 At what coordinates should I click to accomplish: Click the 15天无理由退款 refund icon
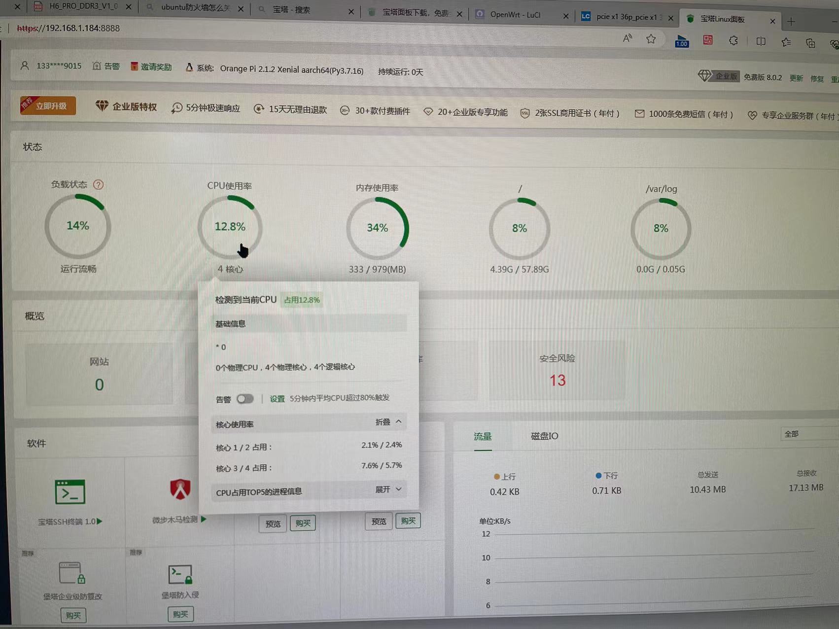pyautogui.click(x=259, y=109)
